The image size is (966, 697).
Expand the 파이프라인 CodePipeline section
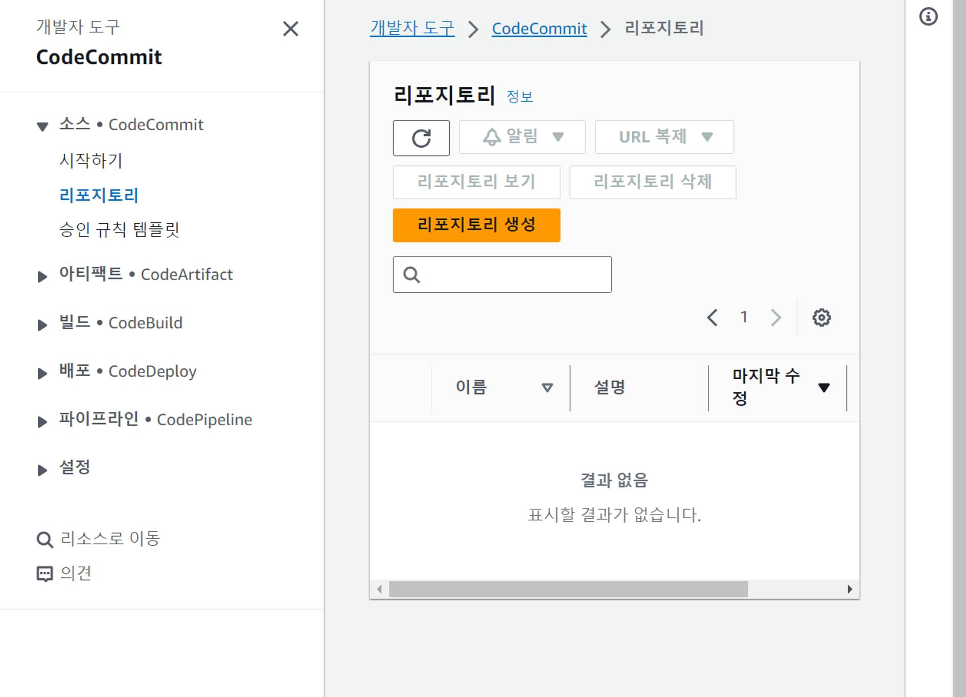[42, 422]
